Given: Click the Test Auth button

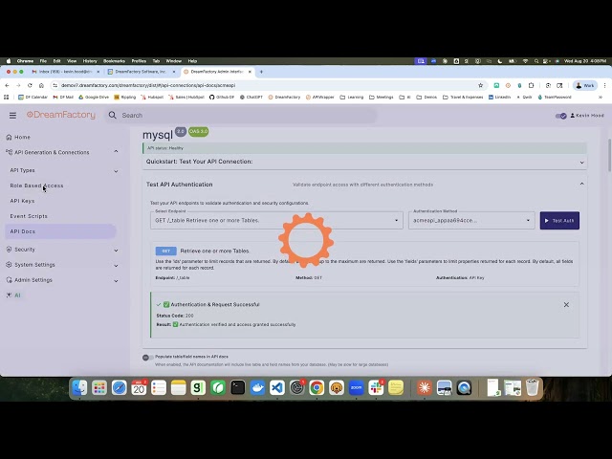Looking at the screenshot, I should pyautogui.click(x=559, y=221).
